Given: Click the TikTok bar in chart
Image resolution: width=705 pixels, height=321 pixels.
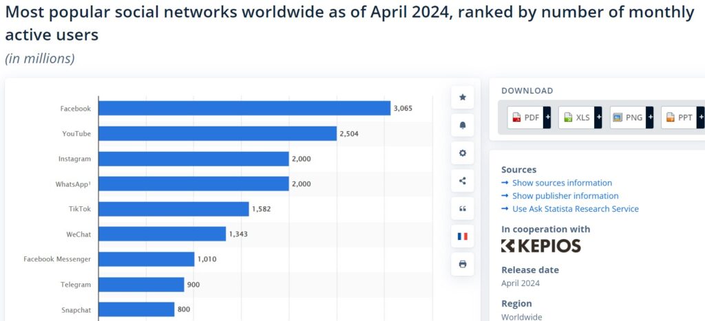Looking at the screenshot, I should tap(173, 209).
